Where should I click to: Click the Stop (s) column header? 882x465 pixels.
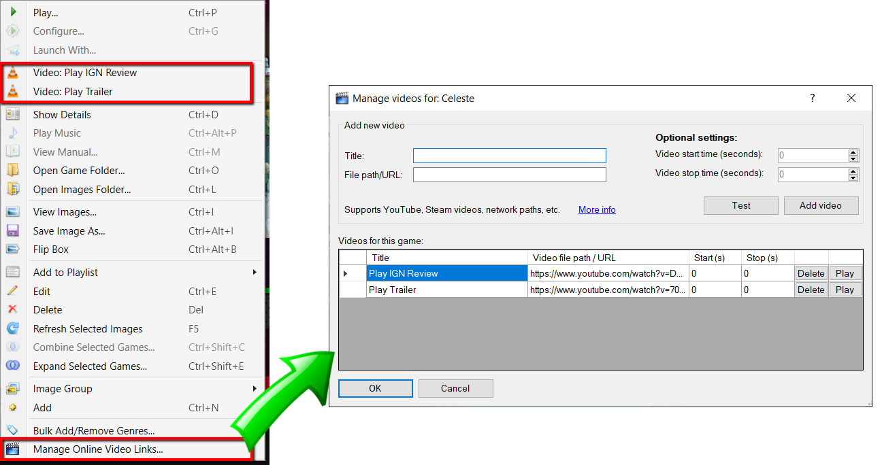(768, 258)
